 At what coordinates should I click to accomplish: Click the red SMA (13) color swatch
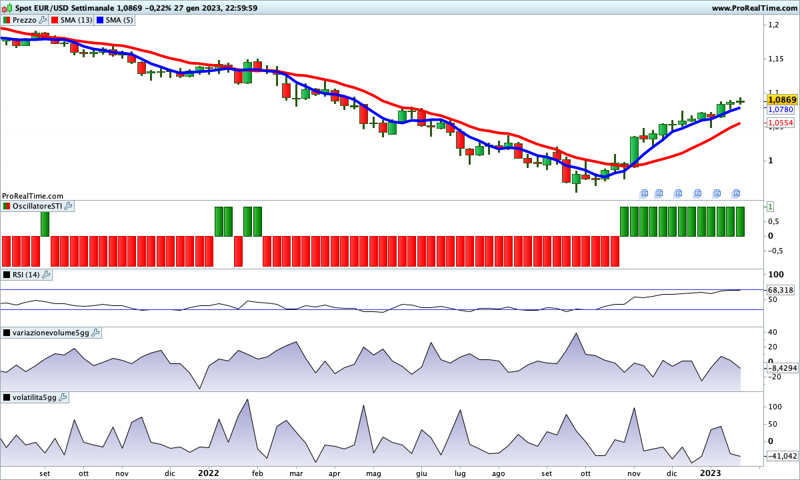(x=54, y=20)
